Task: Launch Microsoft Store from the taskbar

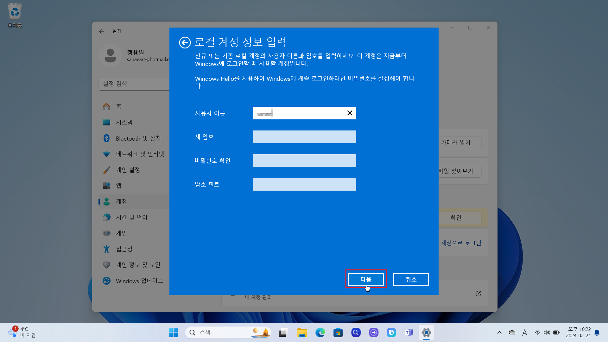Action: click(338, 332)
